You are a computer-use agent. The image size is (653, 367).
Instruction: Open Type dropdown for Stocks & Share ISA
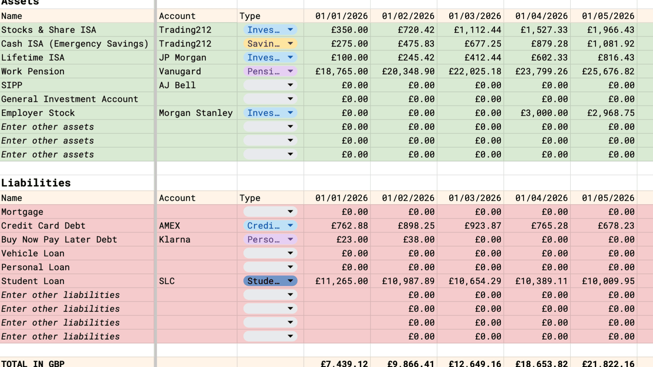point(270,30)
